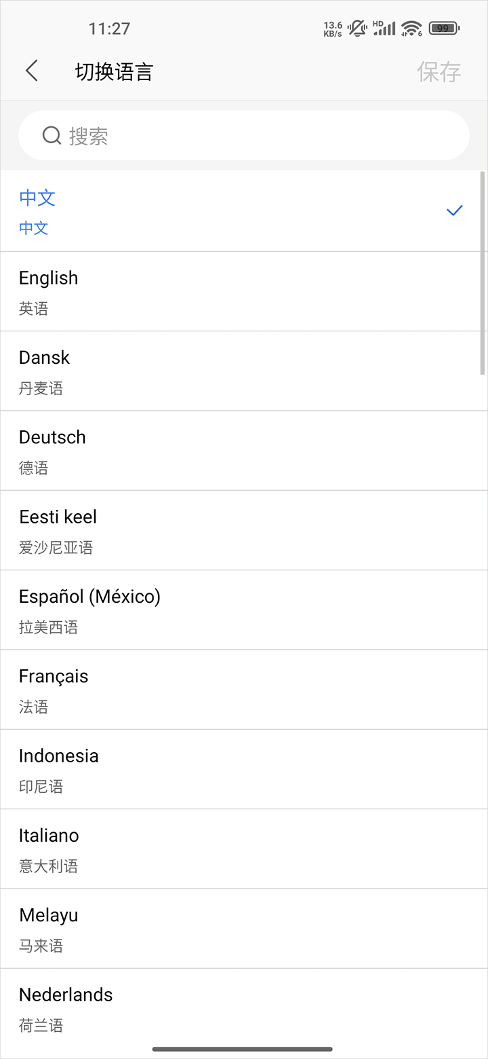Tap the search magnifier icon

coord(52,136)
